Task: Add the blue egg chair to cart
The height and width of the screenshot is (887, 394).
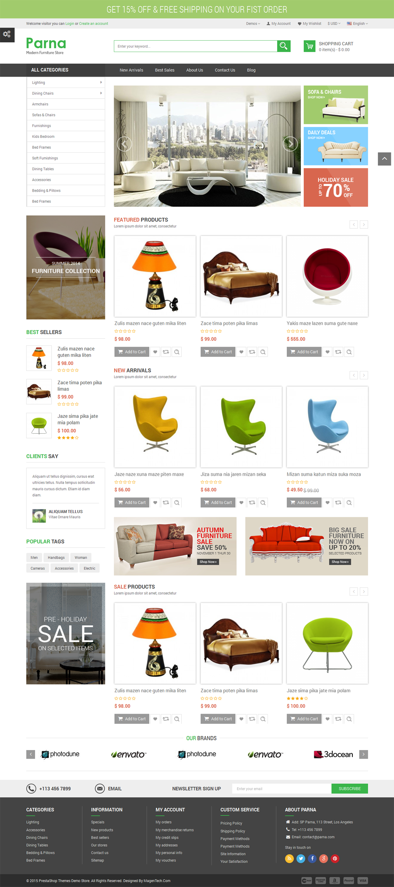Action: pyautogui.click(x=304, y=503)
